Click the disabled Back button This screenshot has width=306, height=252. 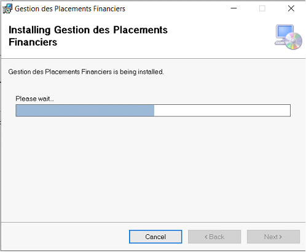(x=214, y=237)
